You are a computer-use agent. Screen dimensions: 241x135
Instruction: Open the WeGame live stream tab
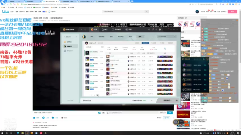[x=129, y=29]
